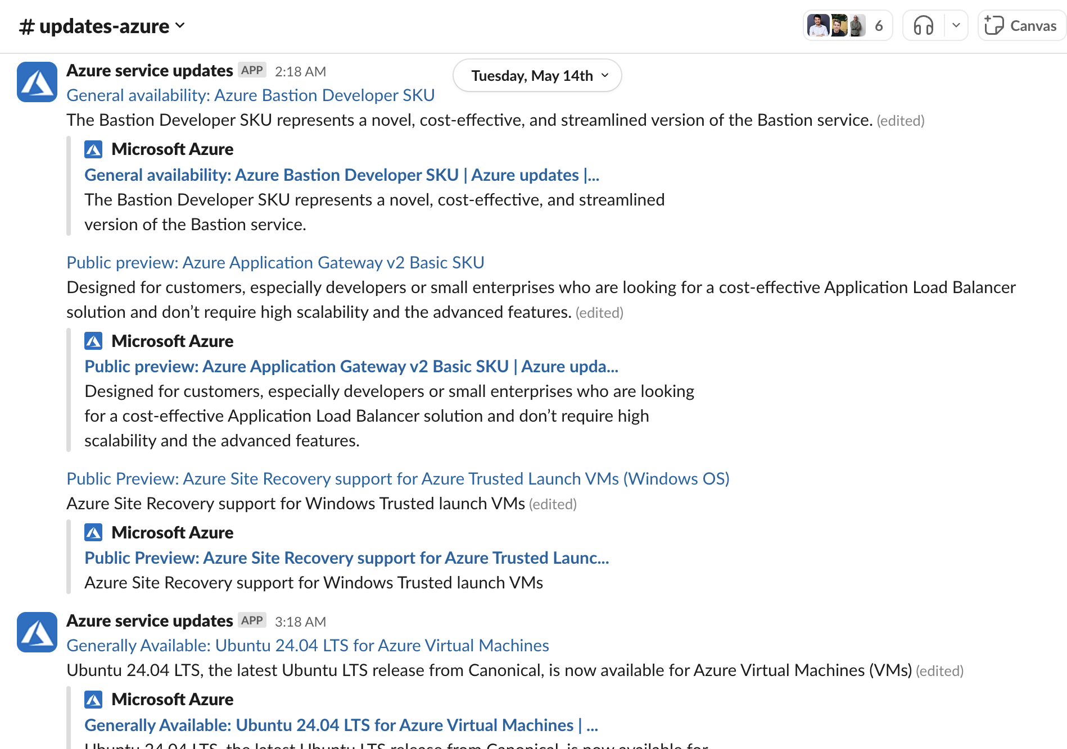Open Azure Site Recovery Trusted Launch VMs link
Viewport: 1067px width, 749px height.
tap(398, 479)
